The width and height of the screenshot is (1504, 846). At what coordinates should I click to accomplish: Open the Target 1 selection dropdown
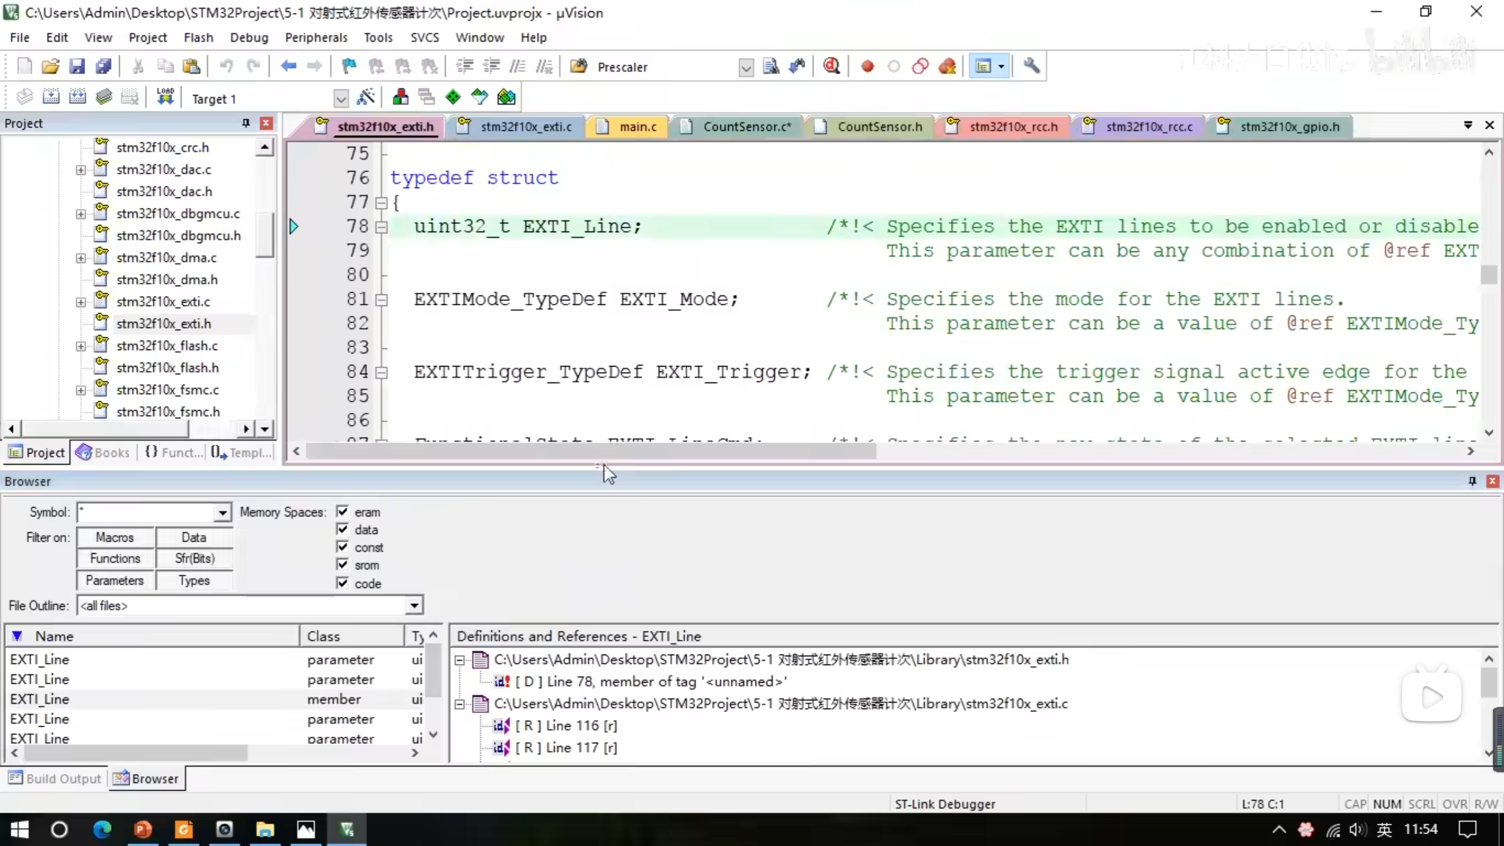pos(341,98)
